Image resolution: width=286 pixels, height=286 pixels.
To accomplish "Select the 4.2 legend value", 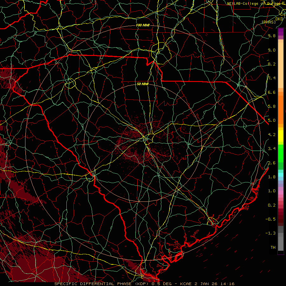I will click(x=272, y=135).
